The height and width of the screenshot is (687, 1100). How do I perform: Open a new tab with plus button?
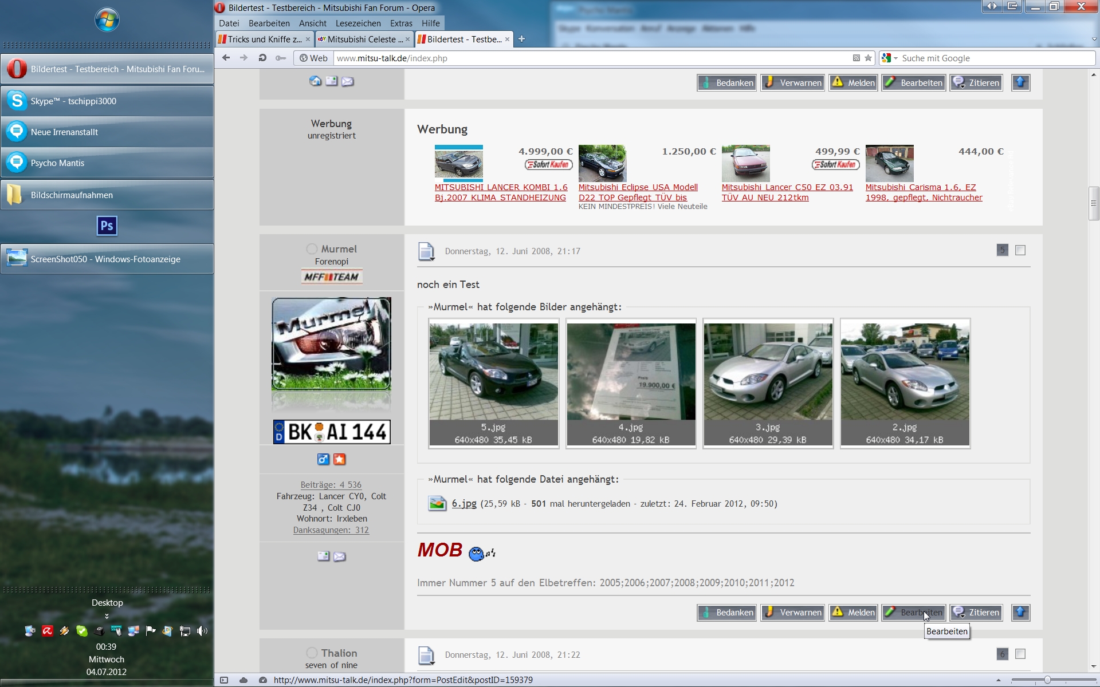pos(521,39)
